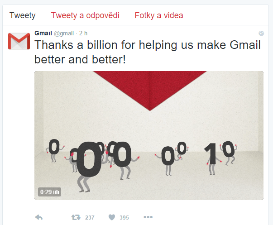Click the reply arrow icon
Viewport: 273px width, 225px height.
(39, 217)
